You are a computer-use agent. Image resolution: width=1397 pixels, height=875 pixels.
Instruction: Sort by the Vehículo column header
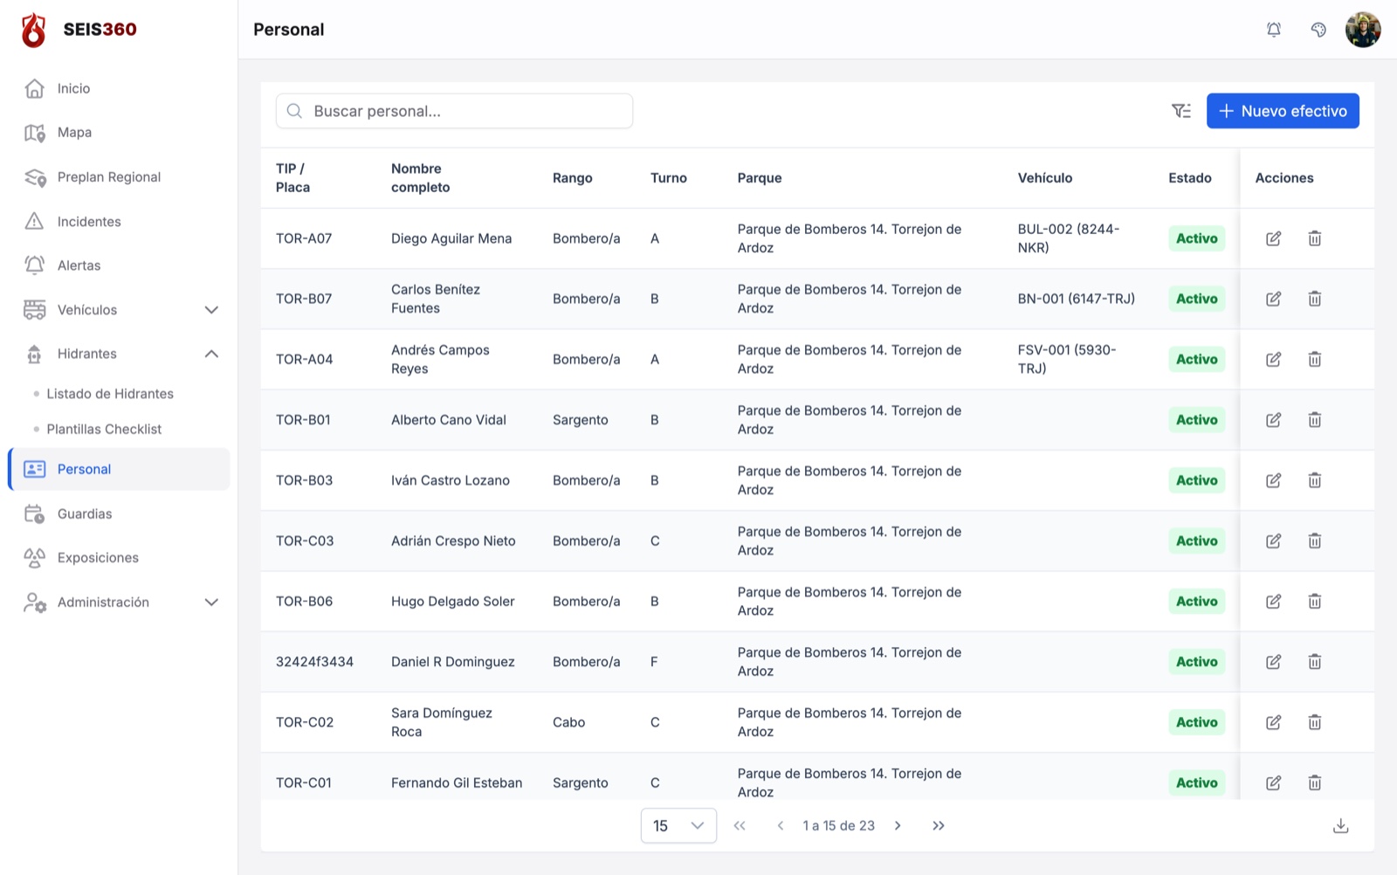coord(1045,178)
